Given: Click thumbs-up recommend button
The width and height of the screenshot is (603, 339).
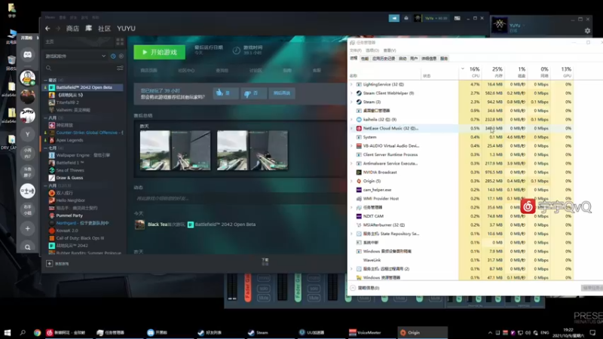Looking at the screenshot, I should tap(225, 93).
